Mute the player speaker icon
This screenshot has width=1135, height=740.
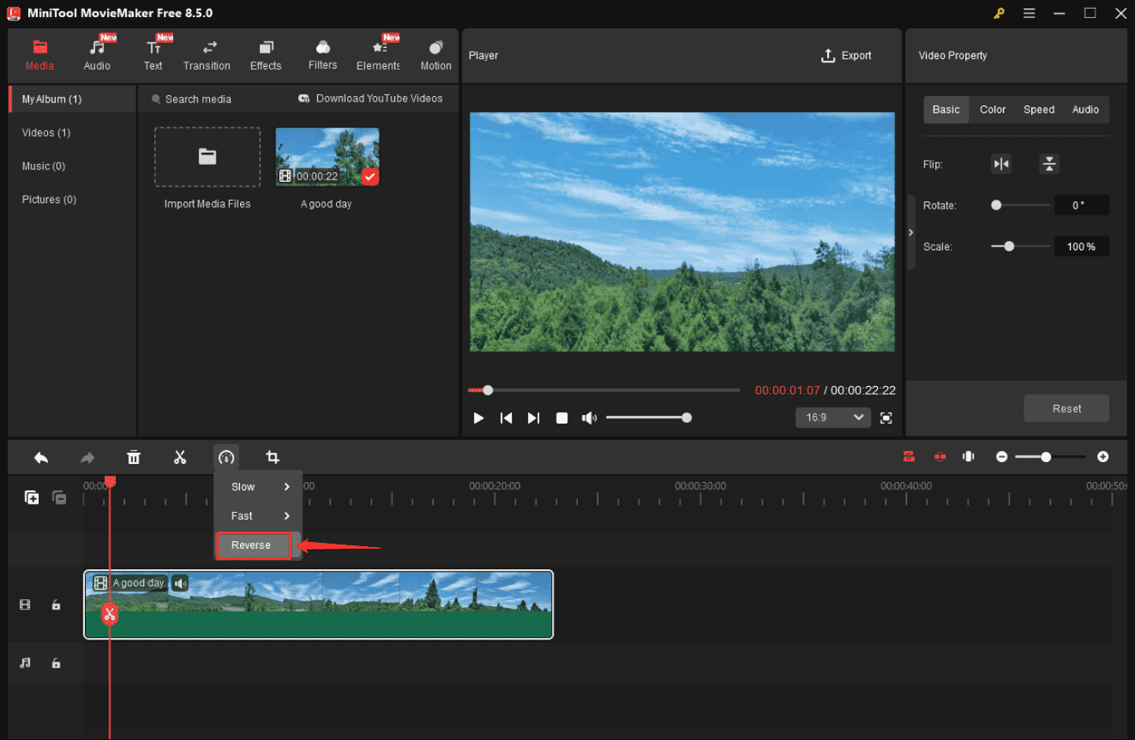pyautogui.click(x=589, y=418)
